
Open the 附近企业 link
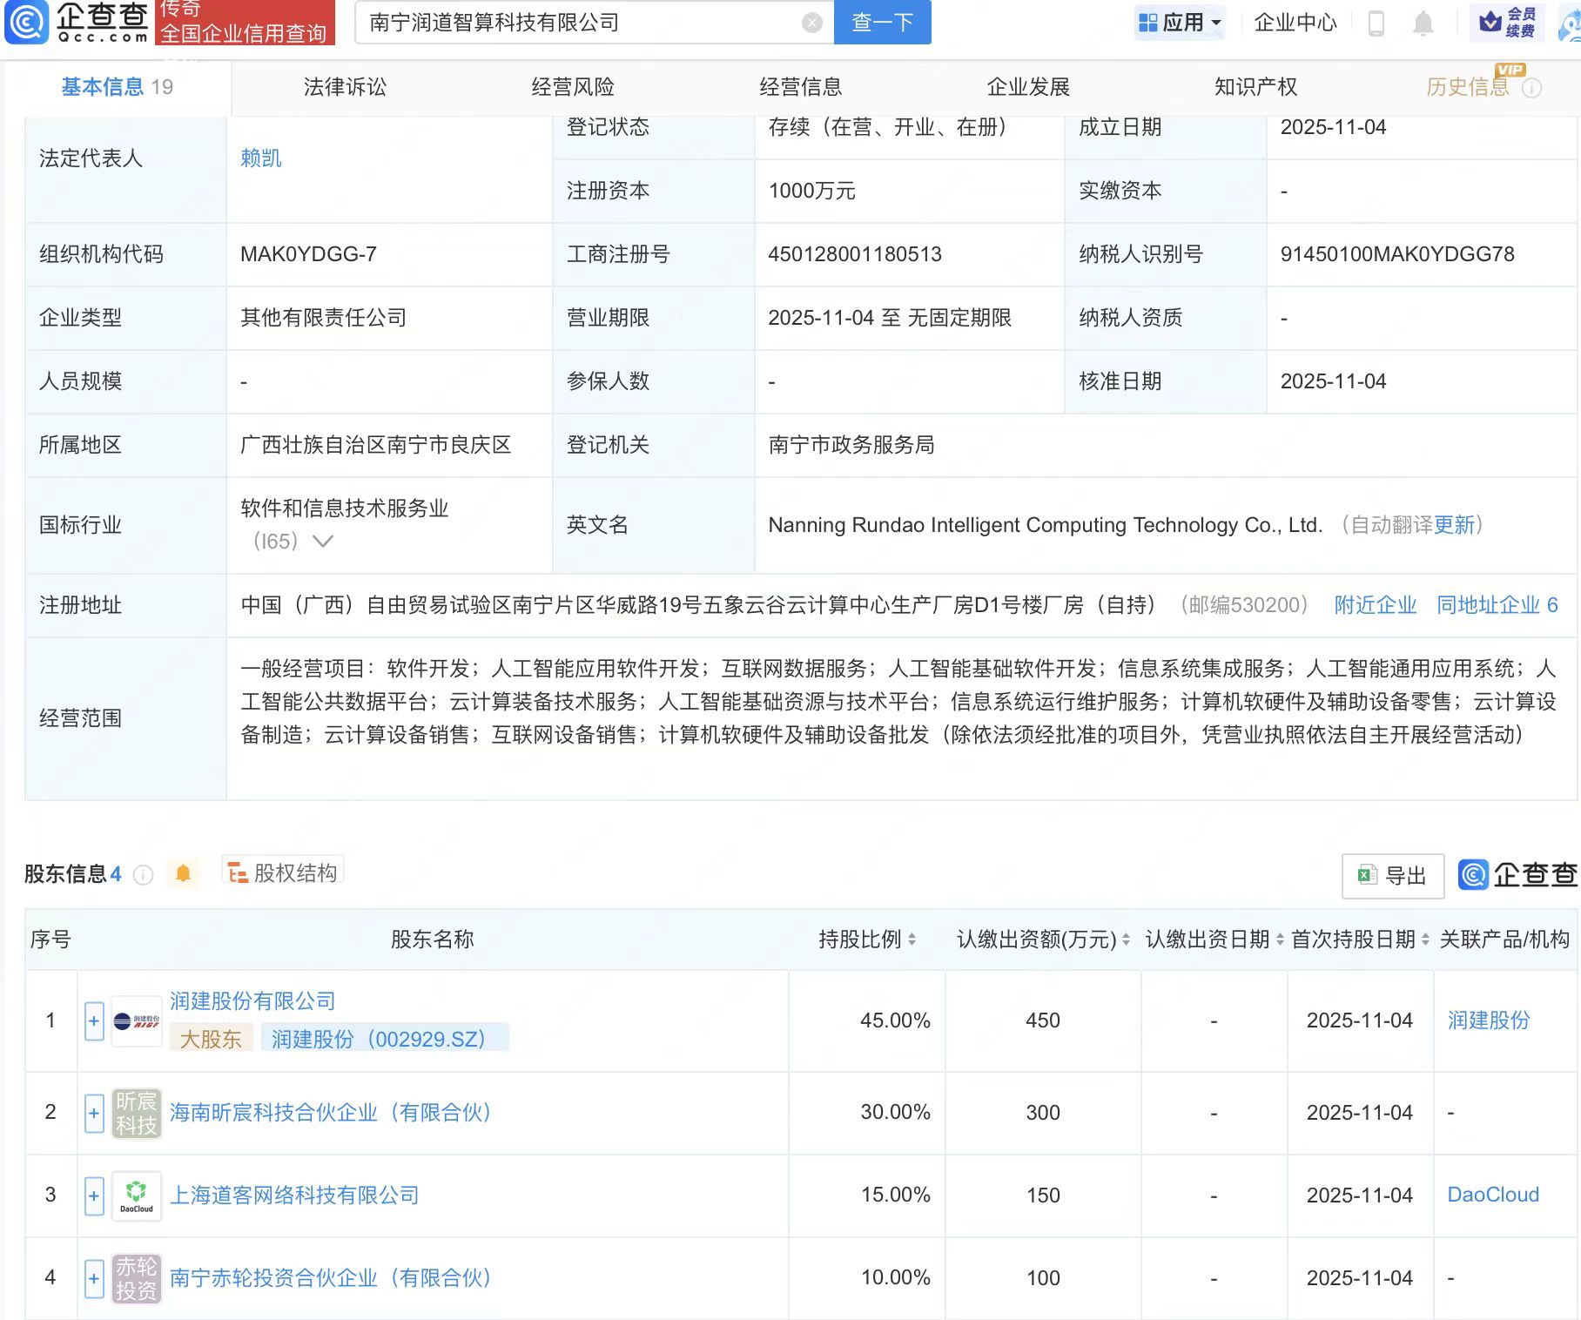(x=1374, y=604)
